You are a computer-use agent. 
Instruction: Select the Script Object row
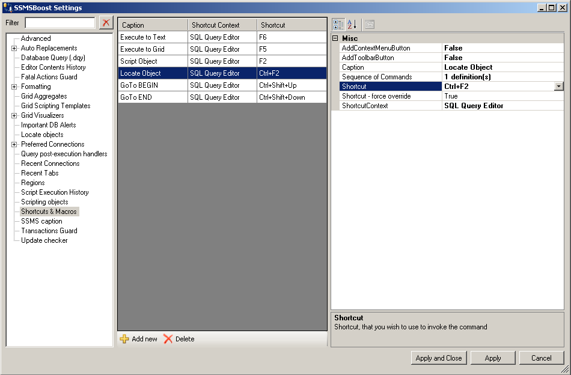point(222,61)
